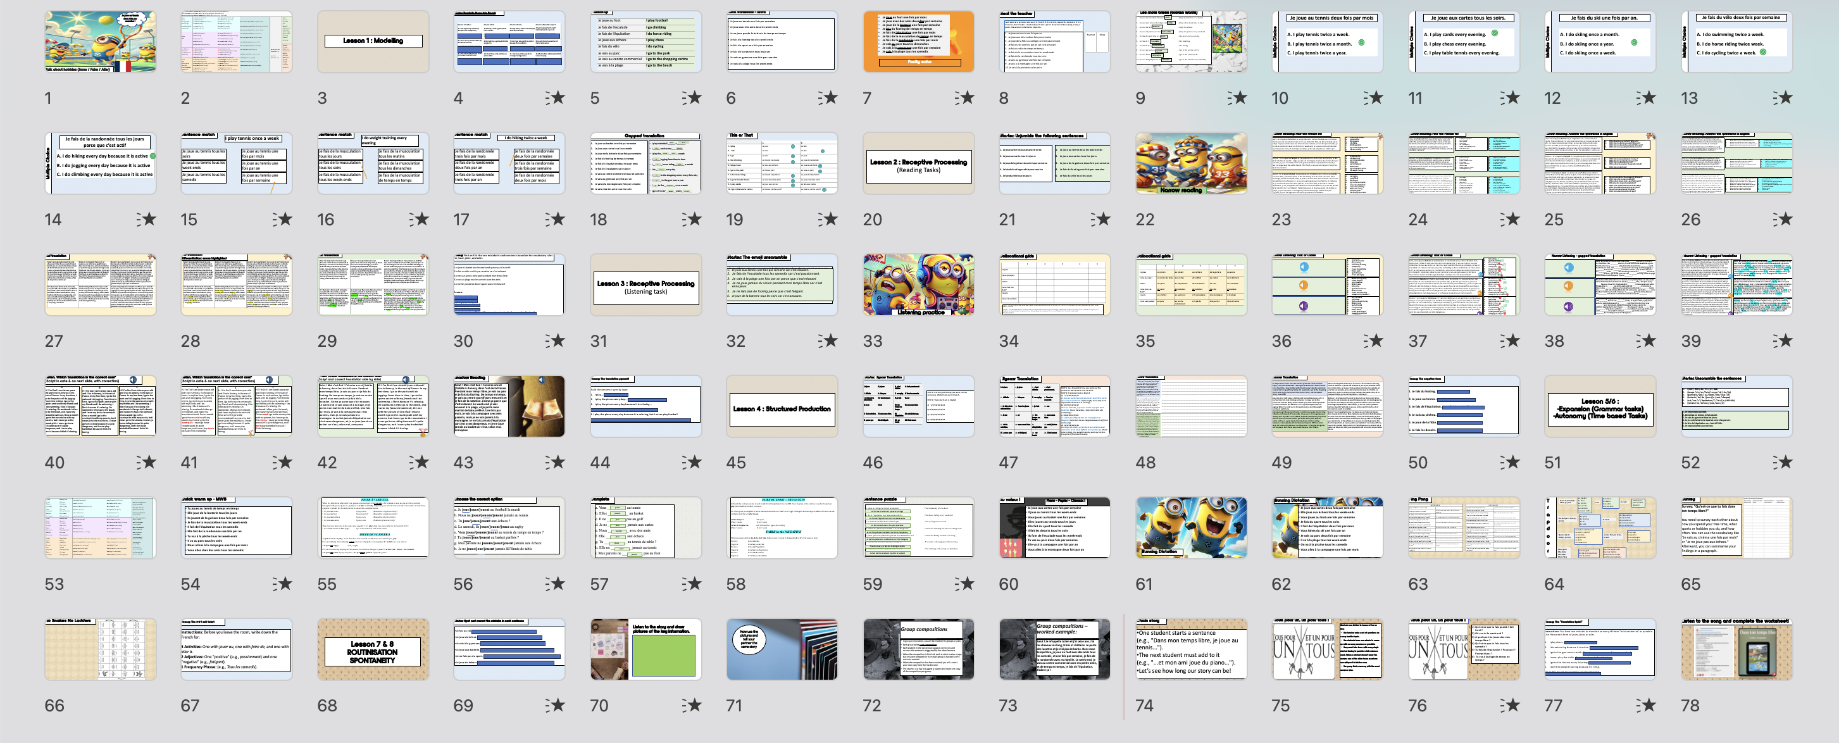Click the animation star beside slide 18
Screen dimensions: 1839x743
point(692,219)
